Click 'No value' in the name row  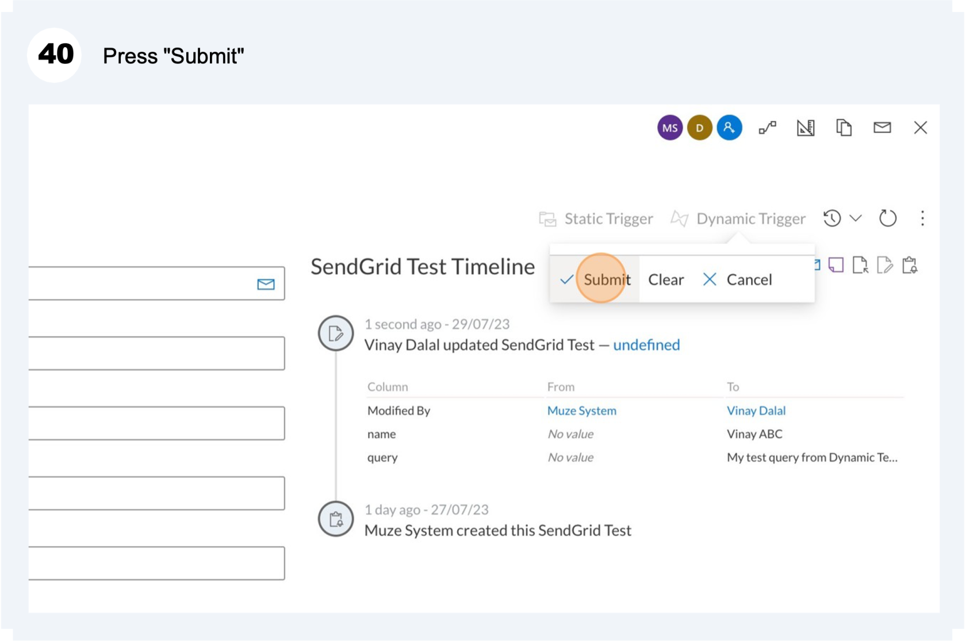tap(570, 434)
